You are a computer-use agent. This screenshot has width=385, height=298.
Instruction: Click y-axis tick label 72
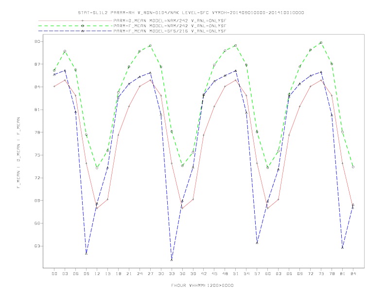tap(37, 178)
